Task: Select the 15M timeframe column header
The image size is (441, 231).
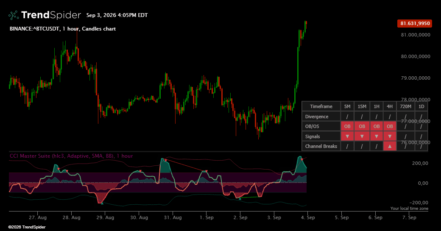Action: tap(362, 106)
